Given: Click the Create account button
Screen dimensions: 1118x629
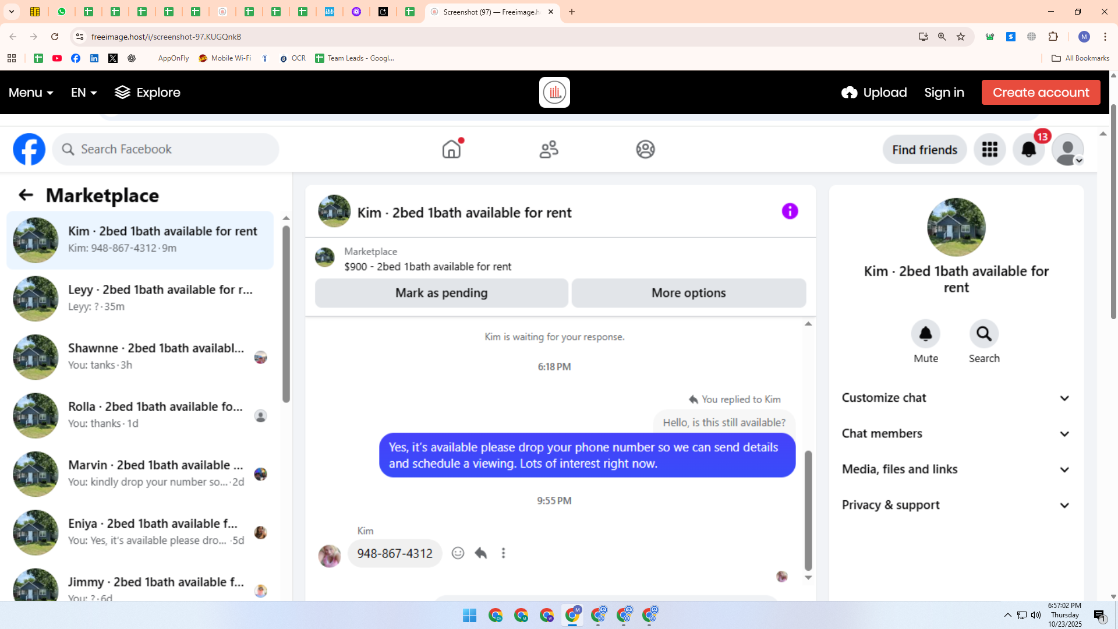Looking at the screenshot, I should coord(1041,93).
